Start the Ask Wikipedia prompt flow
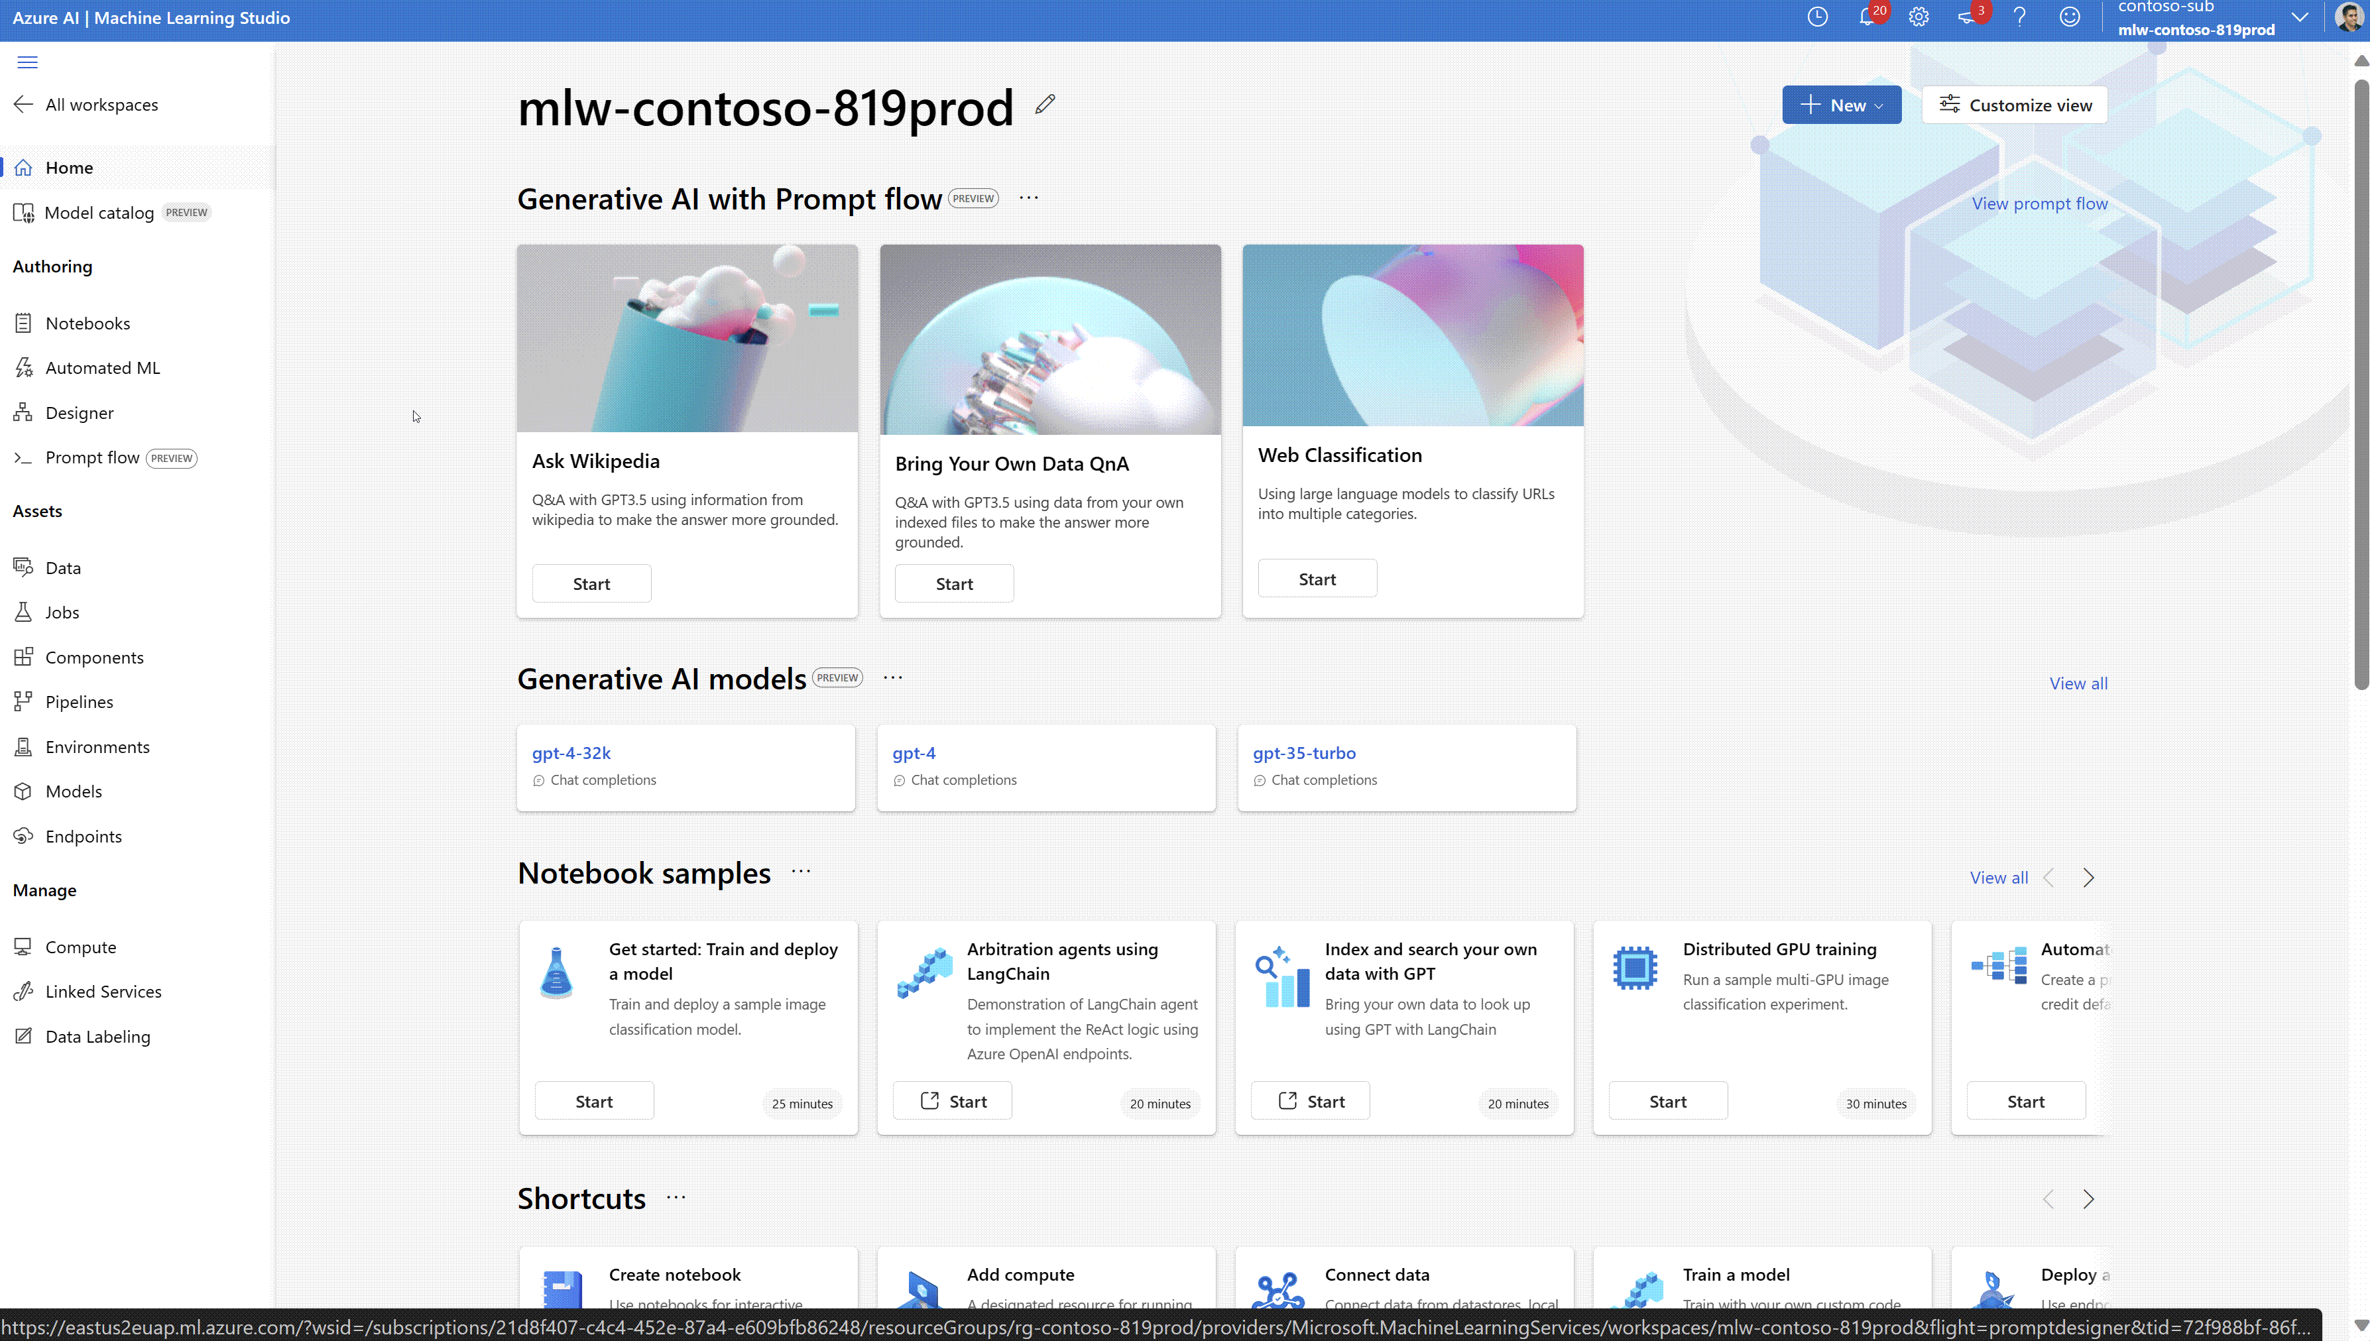This screenshot has width=2370, height=1341. pos(589,583)
